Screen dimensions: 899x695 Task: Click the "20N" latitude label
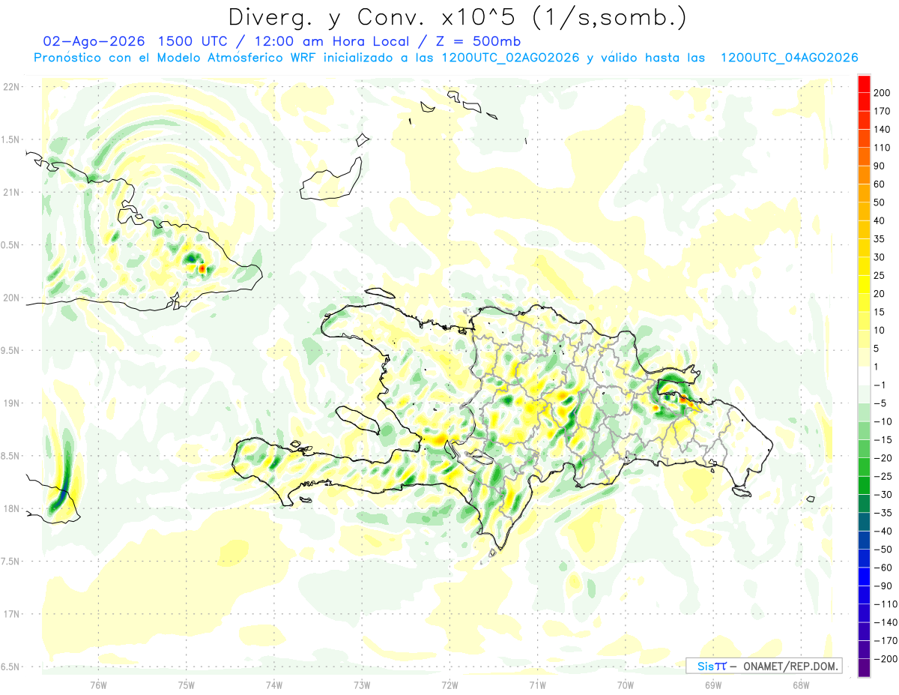click(11, 298)
